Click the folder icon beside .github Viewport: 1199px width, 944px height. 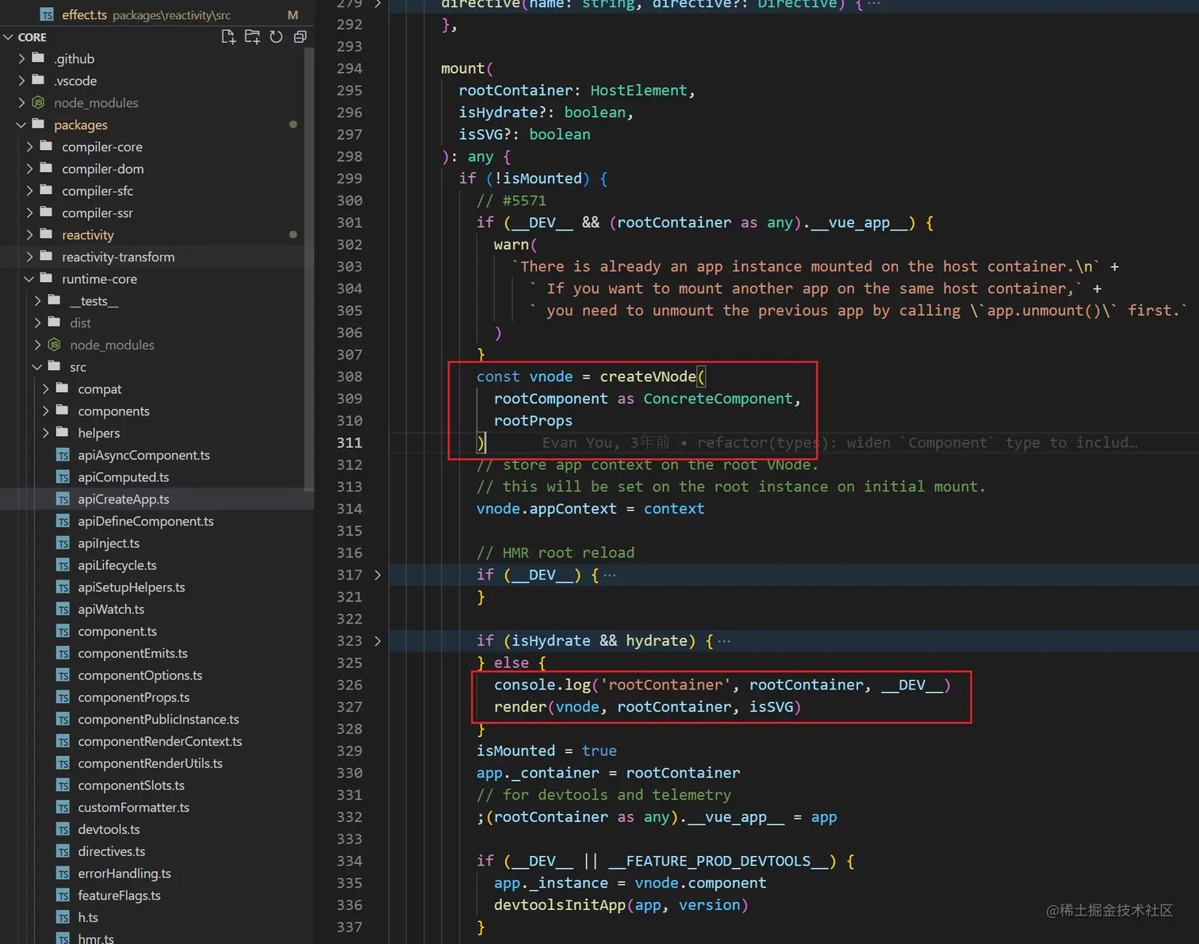(38, 58)
